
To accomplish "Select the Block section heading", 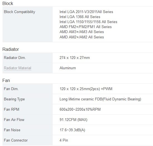I will pyautogui.click(x=8, y=4).
